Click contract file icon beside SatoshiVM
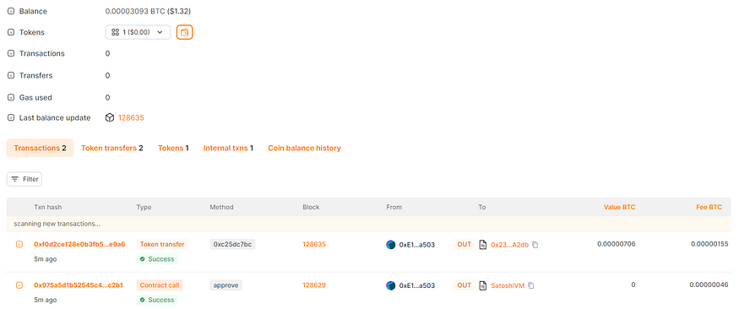The height and width of the screenshot is (309, 739). coord(482,285)
